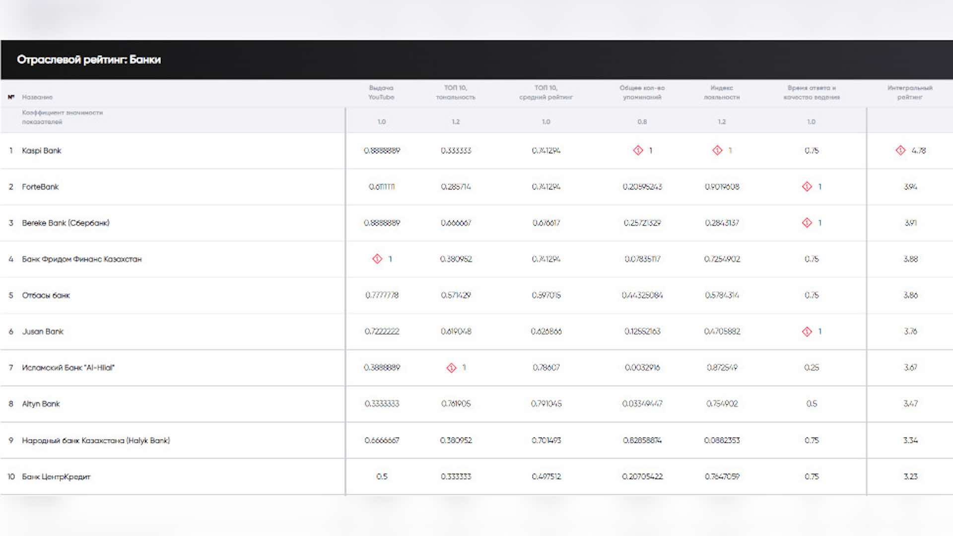Click diamond icon in Банк Фридом Финанс YouTube cell

(377, 259)
